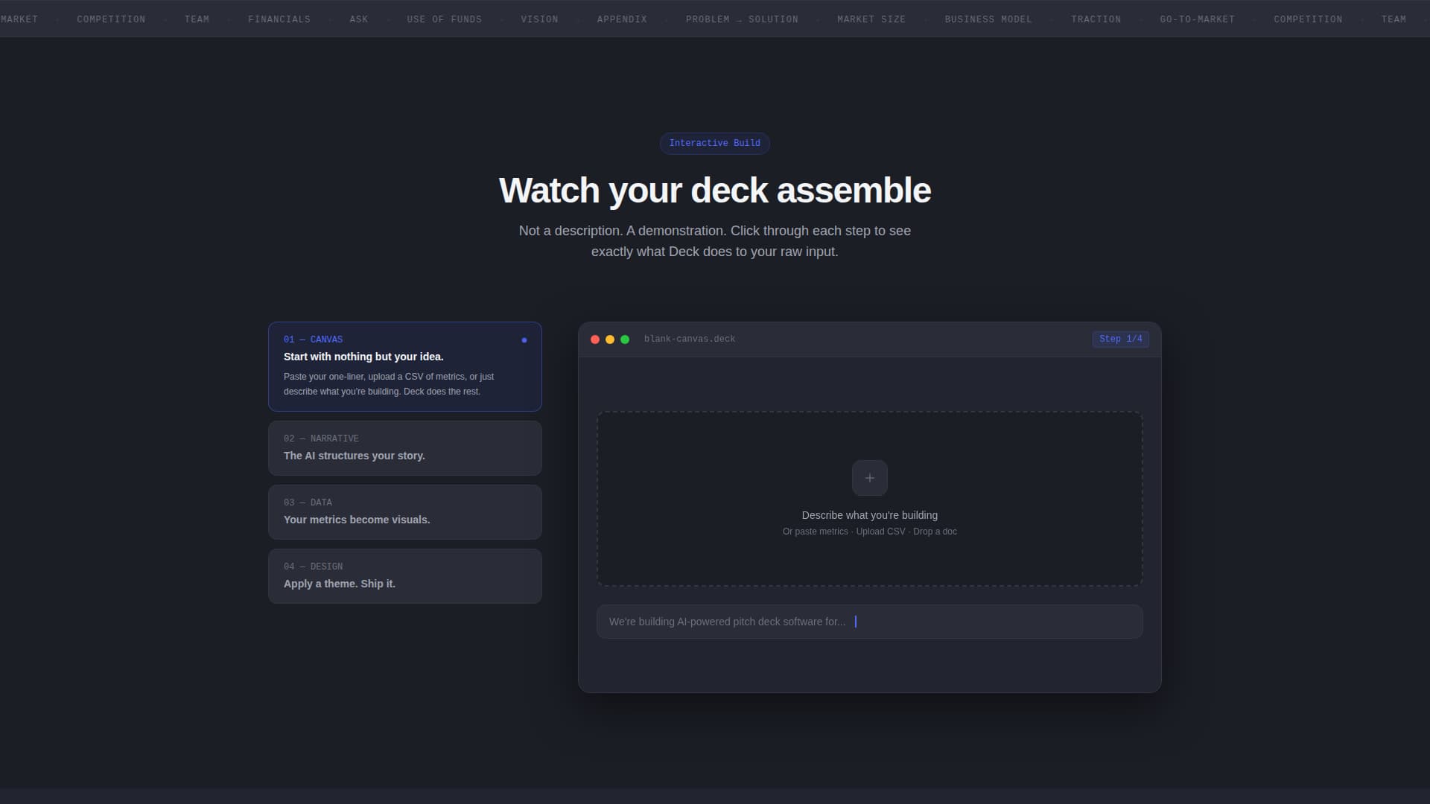This screenshot has height=804, width=1430.
Task: Select the 01 — Canvas step card
Action: [x=405, y=366]
